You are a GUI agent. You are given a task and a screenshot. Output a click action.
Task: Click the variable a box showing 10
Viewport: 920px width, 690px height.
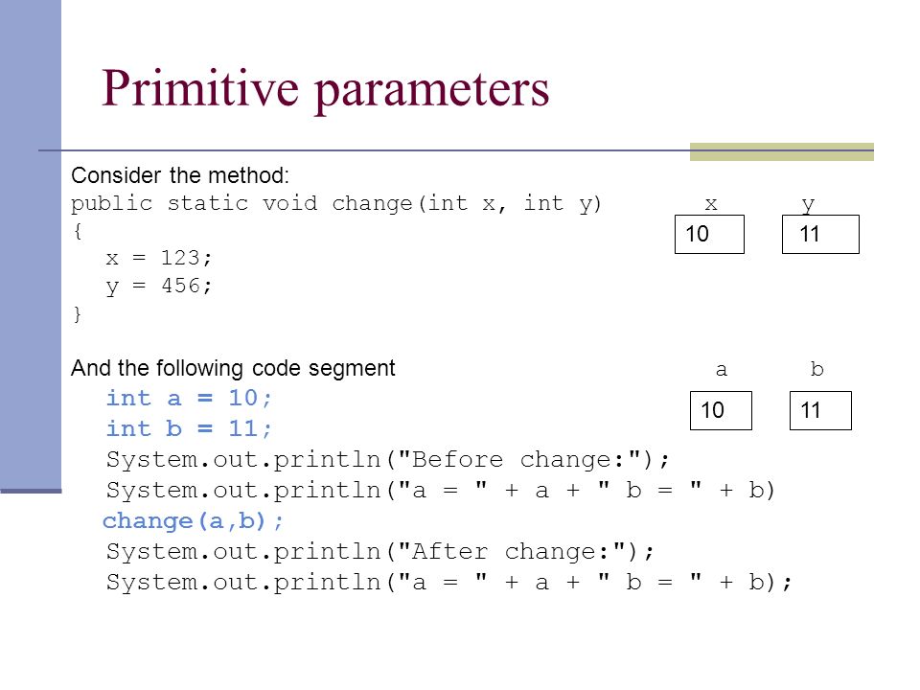[721, 411]
